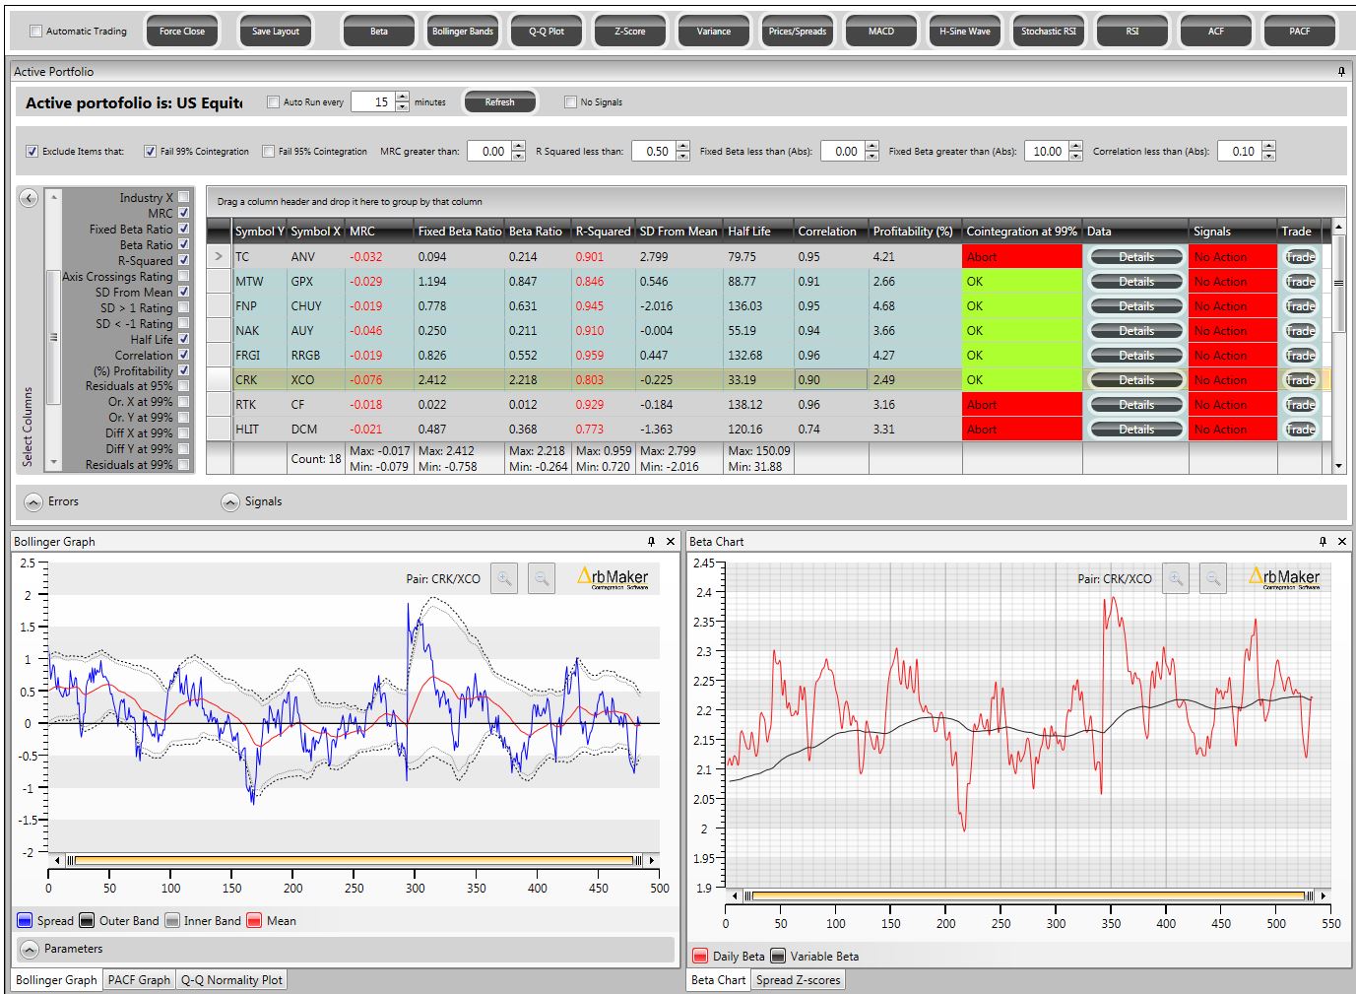Image resolution: width=1356 pixels, height=994 pixels.
Task: Zoom out on the Beta chart
Action: 1213,578
